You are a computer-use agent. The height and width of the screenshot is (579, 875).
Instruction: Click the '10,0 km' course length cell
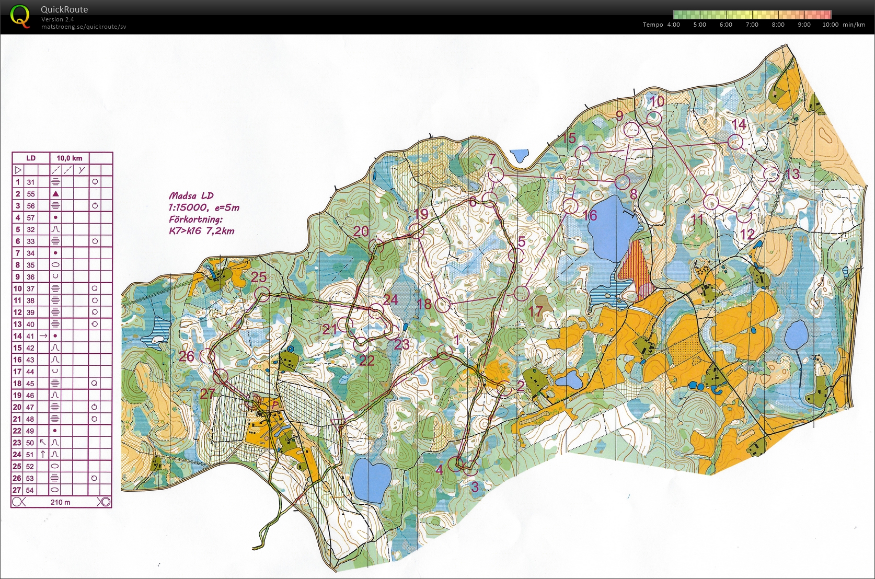pos(70,158)
